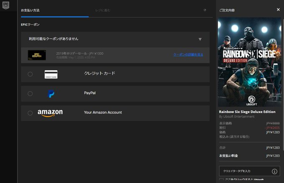Select Your Amazon Account radio button

point(30,113)
